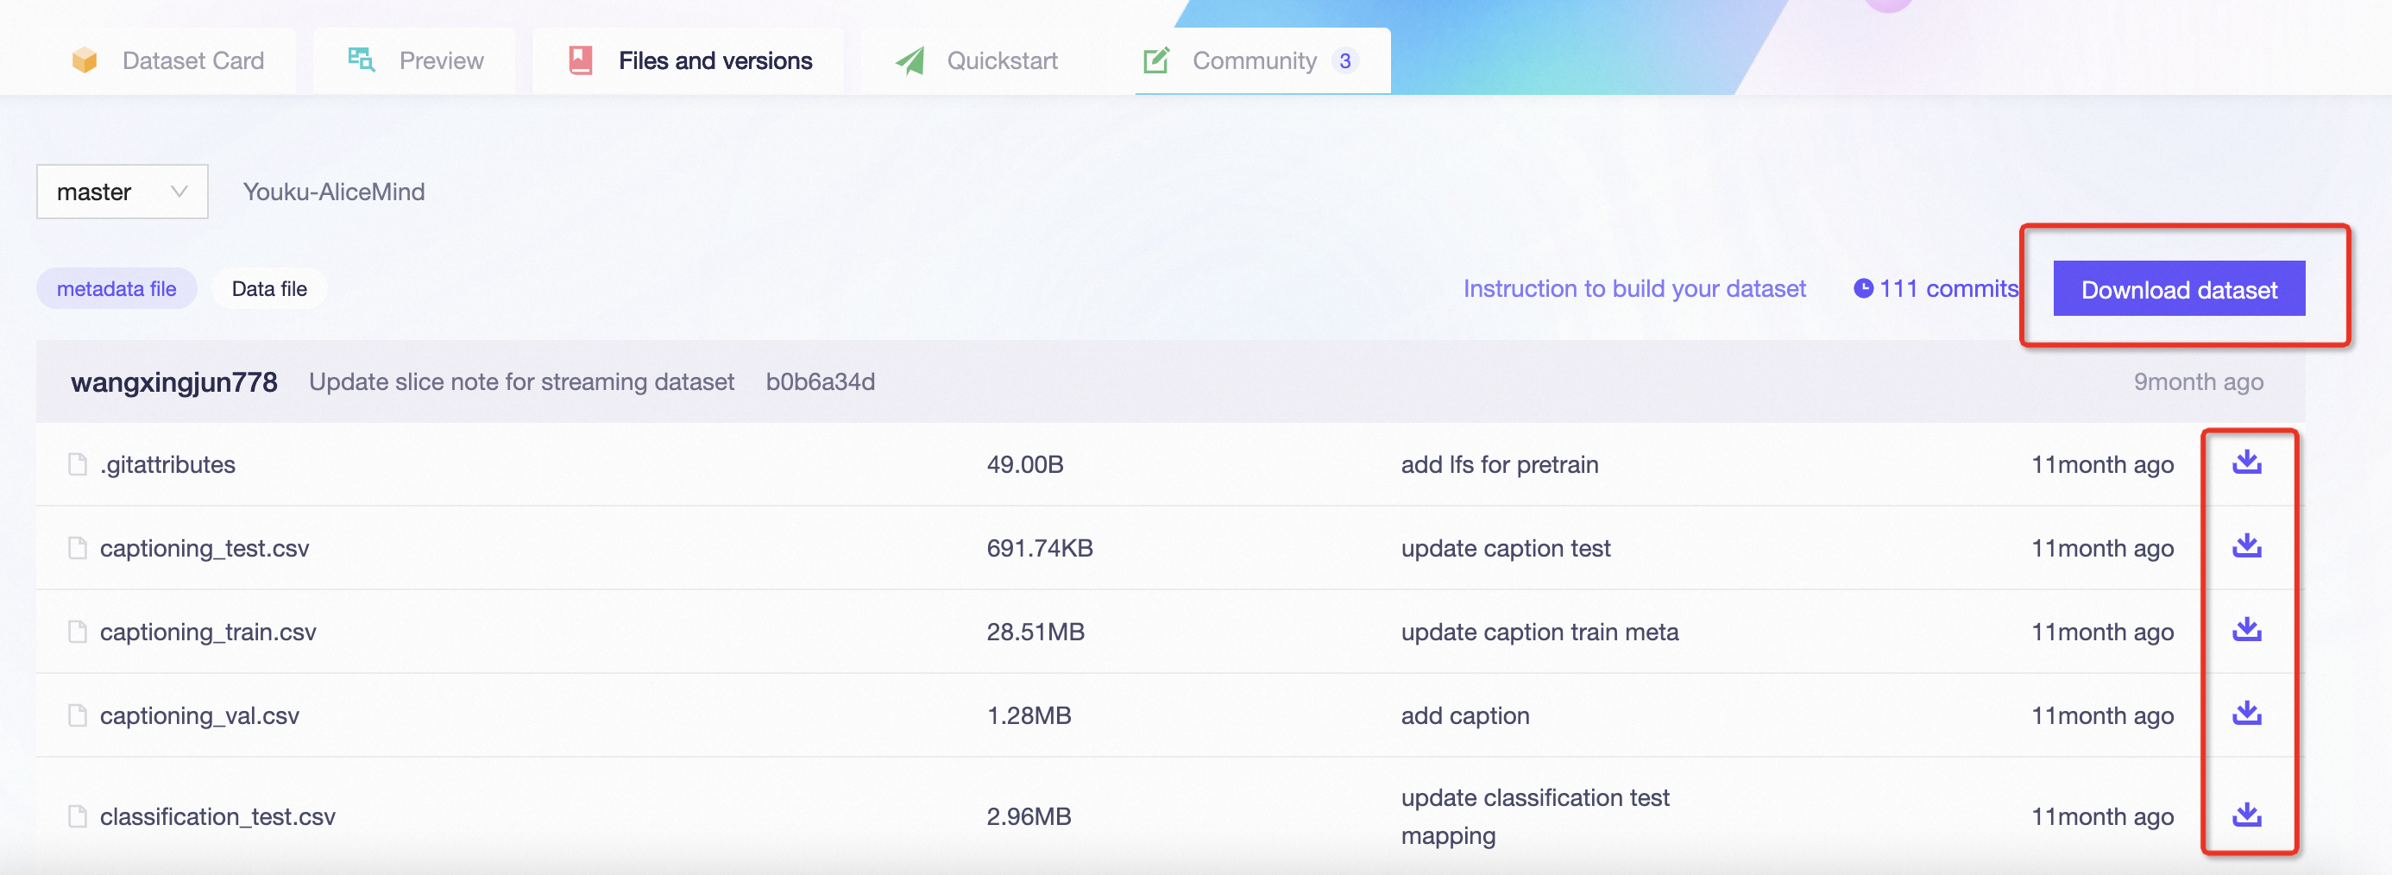Switch to the Data file filter

(x=268, y=289)
